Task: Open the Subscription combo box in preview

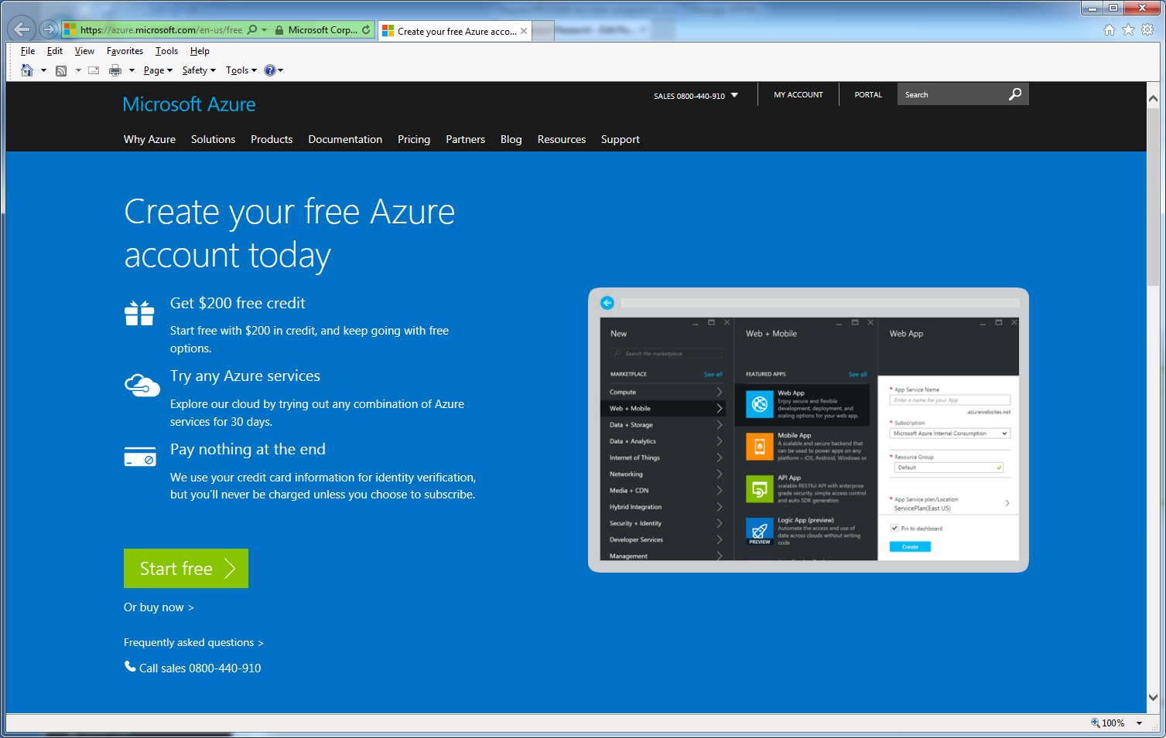Action: click(950, 434)
